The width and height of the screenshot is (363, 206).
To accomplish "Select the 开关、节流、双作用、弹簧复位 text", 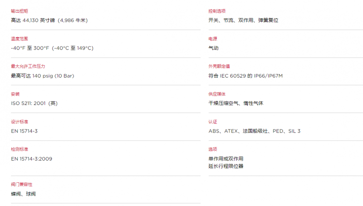I will coord(243,20).
